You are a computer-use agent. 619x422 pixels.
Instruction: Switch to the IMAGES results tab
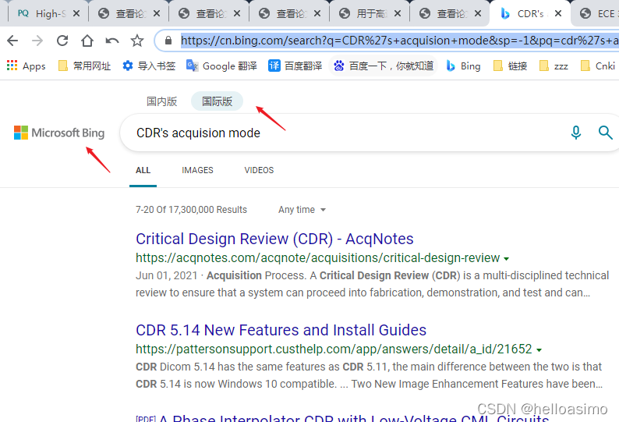pos(197,170)
